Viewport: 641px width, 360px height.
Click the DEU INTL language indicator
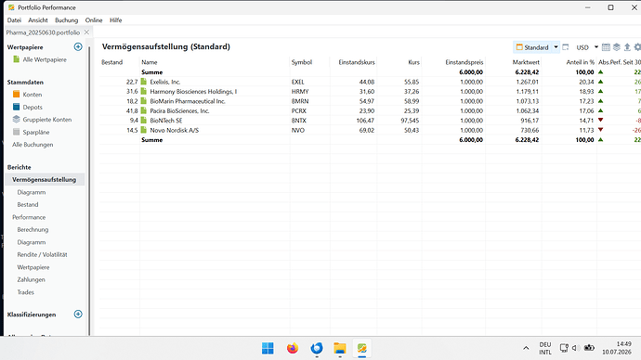pyautogui.click(x=545, y=348)
